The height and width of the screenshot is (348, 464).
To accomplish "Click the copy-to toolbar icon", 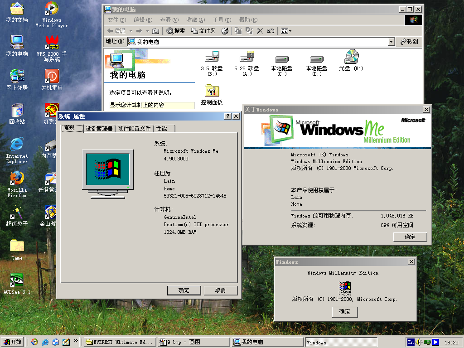I will (249, 31).
